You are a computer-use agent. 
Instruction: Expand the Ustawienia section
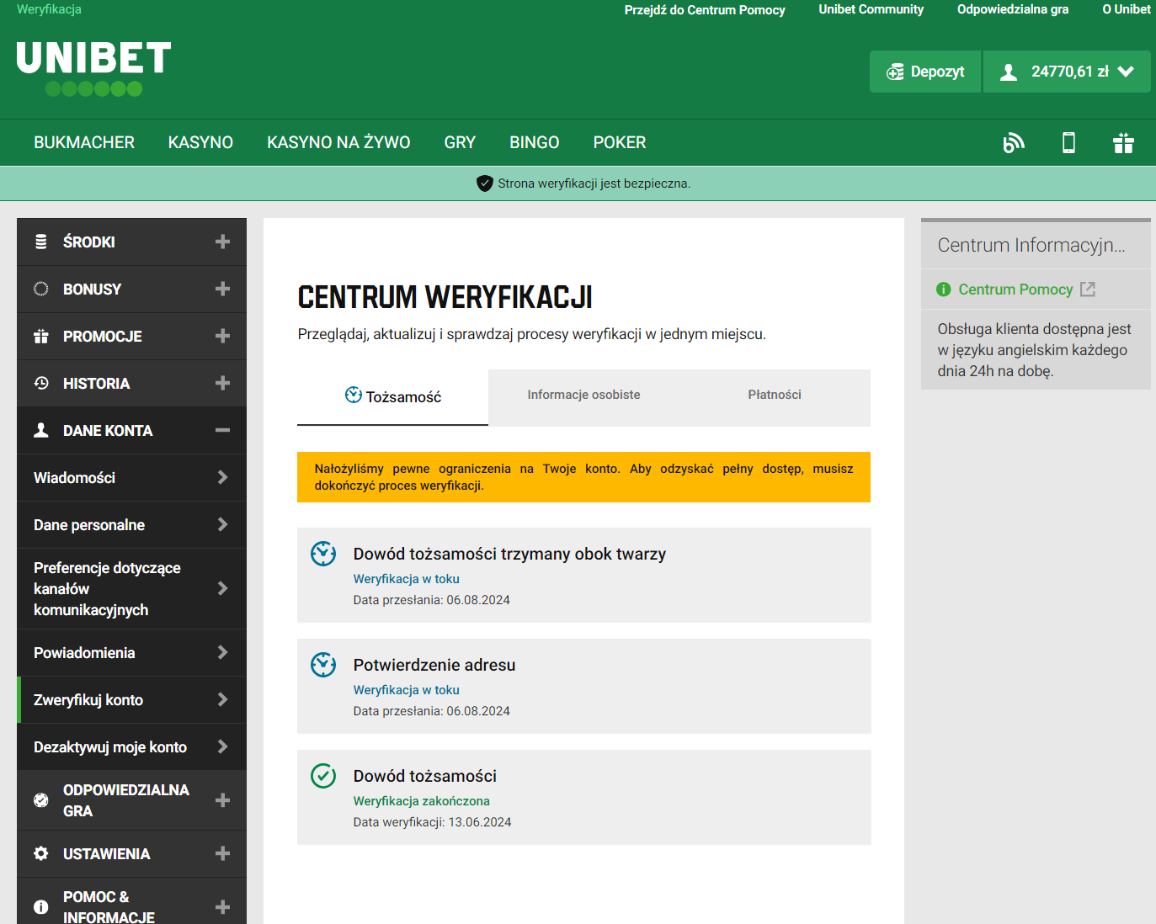click(x=222, y=854)
